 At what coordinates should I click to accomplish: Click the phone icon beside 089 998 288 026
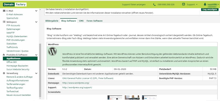click(155, 5)
